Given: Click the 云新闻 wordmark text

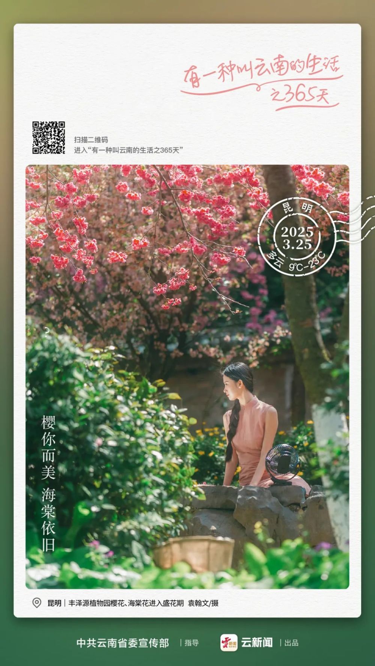Looking at the screenshot, I should click(x=257, y=642).
